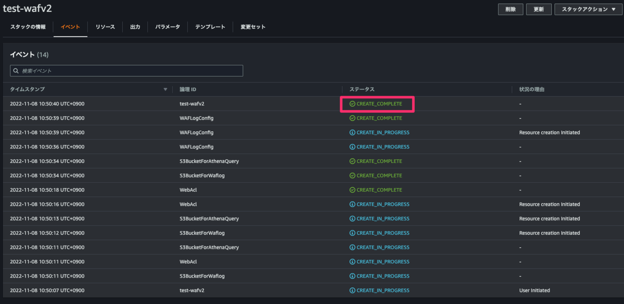624x304 pixels.
Task: Click the check circle icon next to WAFLogConfig CREATE_COMPLETE
Action: tap(352, 118)
